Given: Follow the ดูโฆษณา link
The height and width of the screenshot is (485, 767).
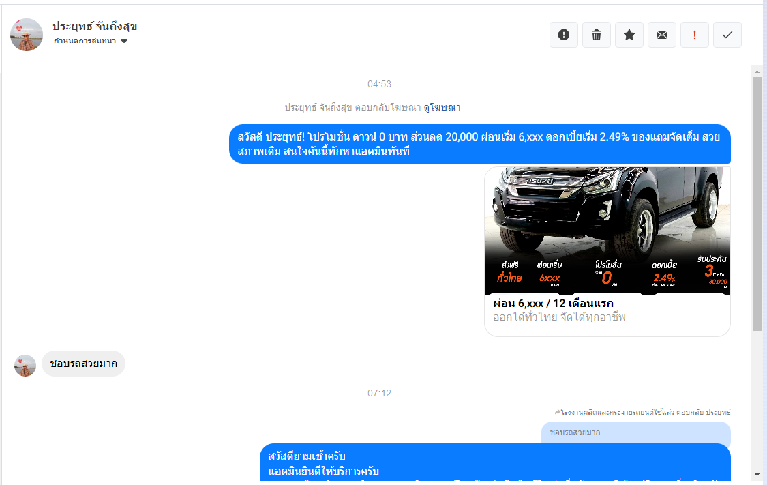Looking at the screenshot, I should [442, 107].
